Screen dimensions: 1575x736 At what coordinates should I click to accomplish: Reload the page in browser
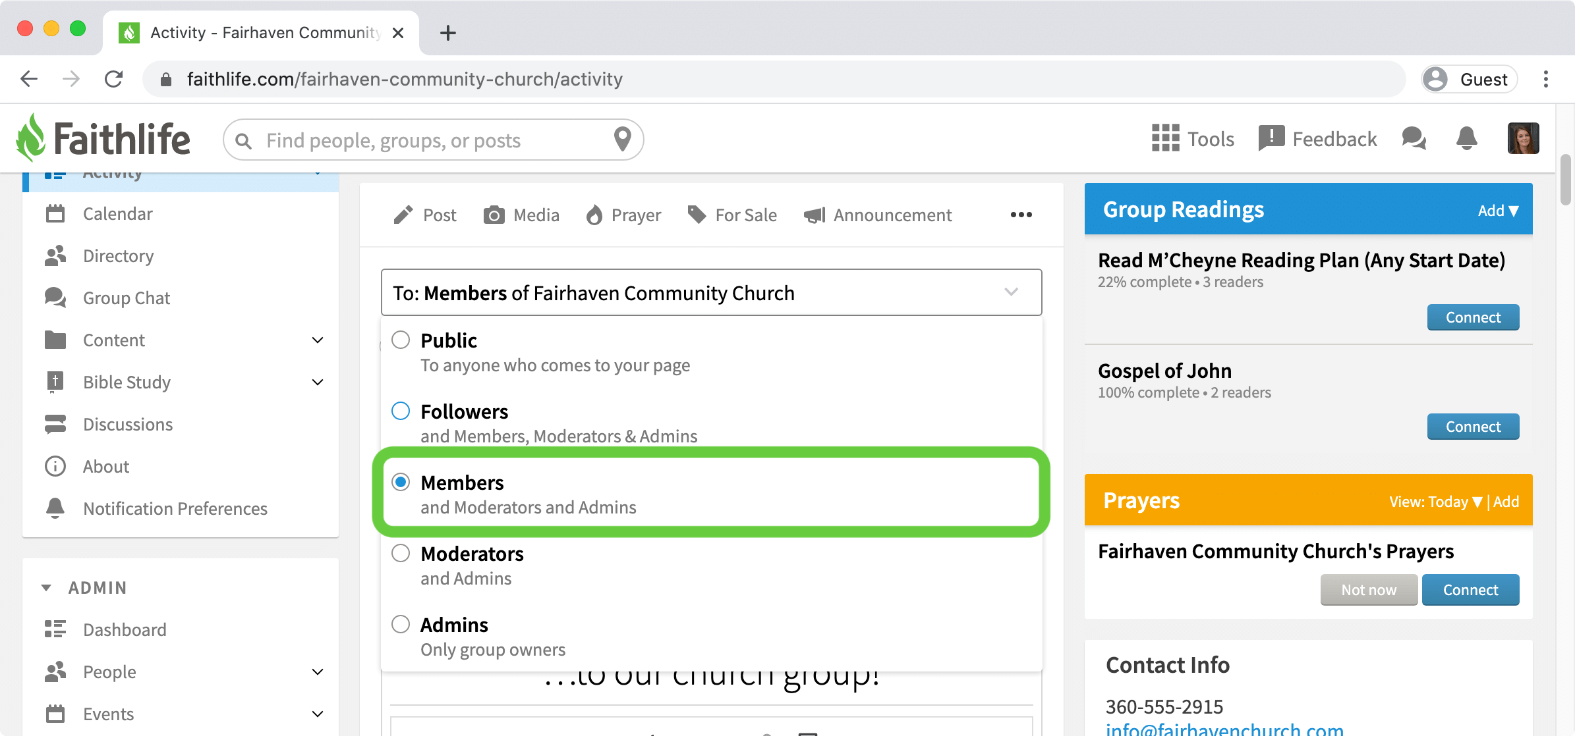[114, 79]
